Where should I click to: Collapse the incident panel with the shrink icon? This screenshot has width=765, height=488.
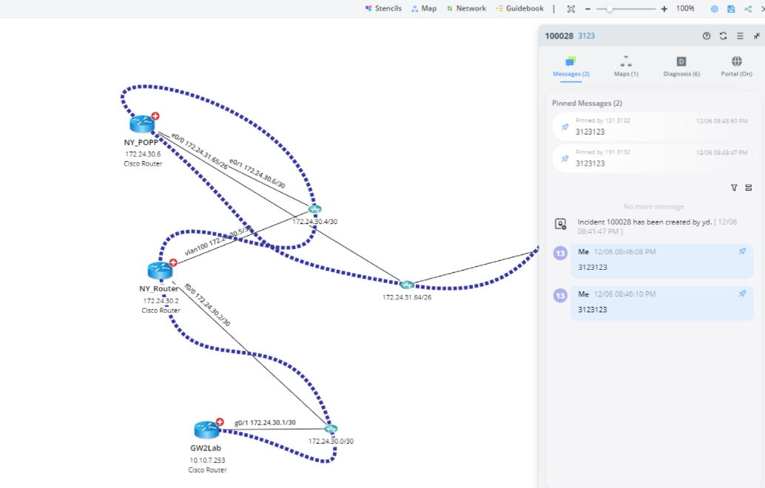pyautogui.click(x=757, y=35)
